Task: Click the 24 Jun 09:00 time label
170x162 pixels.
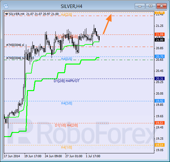Action: pyautogui.click(x=53, y=156)
